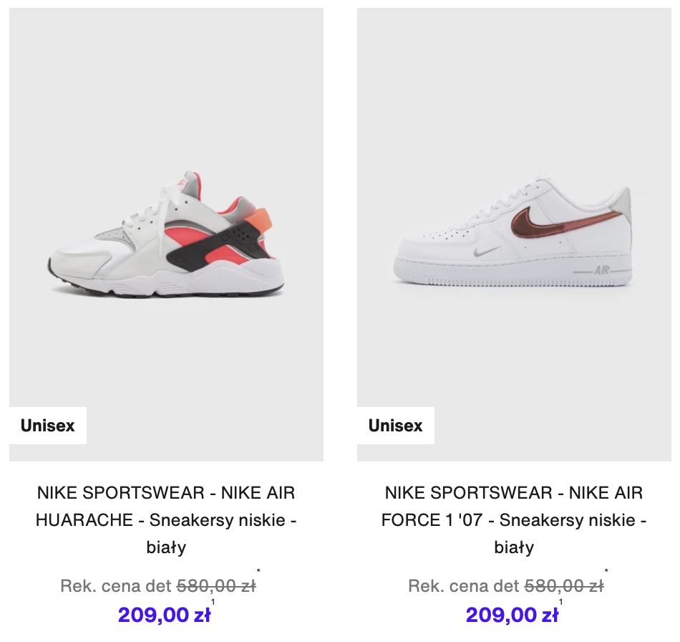Click the asterisk footnote beside the Huarache recommended price
The height and width of the screenshot is (642, 680).
(x=258, y=571)
